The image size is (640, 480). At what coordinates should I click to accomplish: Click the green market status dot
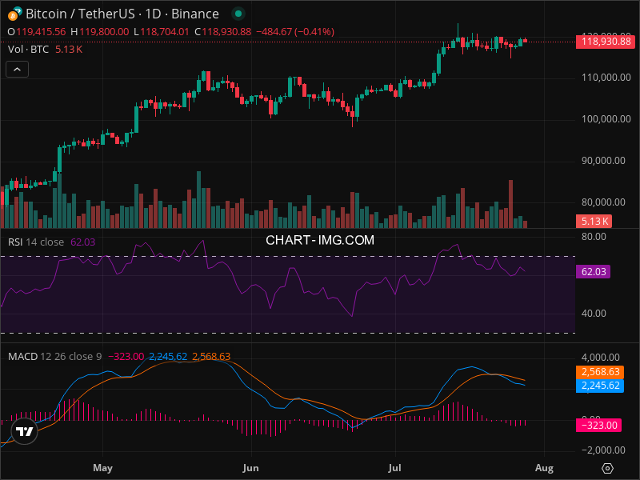(x=238, y=14)
